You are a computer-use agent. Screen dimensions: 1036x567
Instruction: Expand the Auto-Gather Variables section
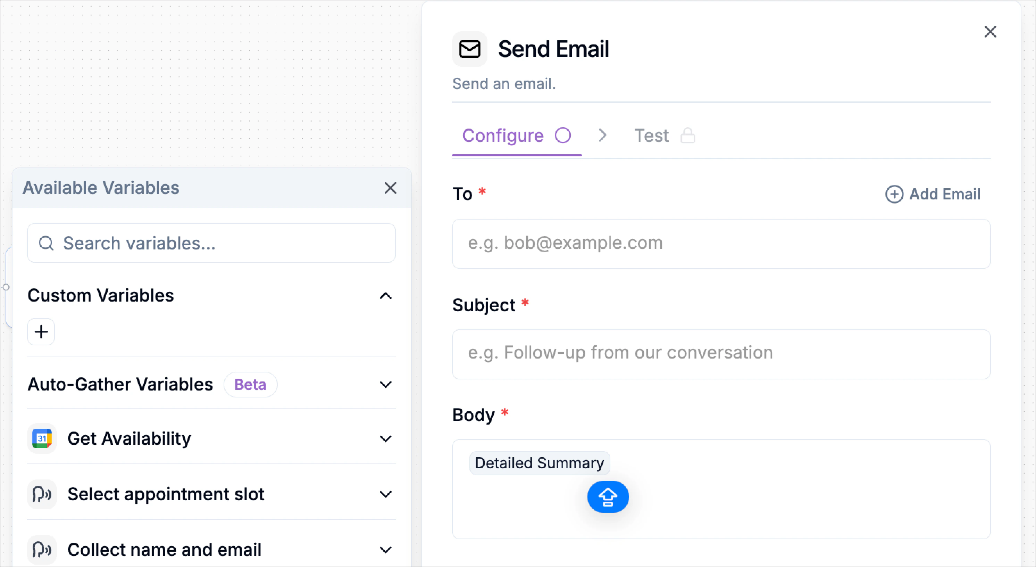[x=385, y=384]
